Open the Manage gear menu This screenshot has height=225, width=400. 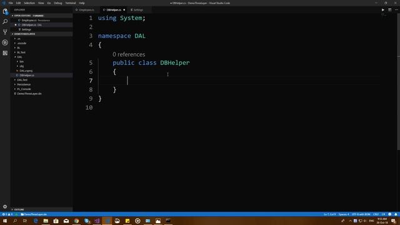point(5,207)
